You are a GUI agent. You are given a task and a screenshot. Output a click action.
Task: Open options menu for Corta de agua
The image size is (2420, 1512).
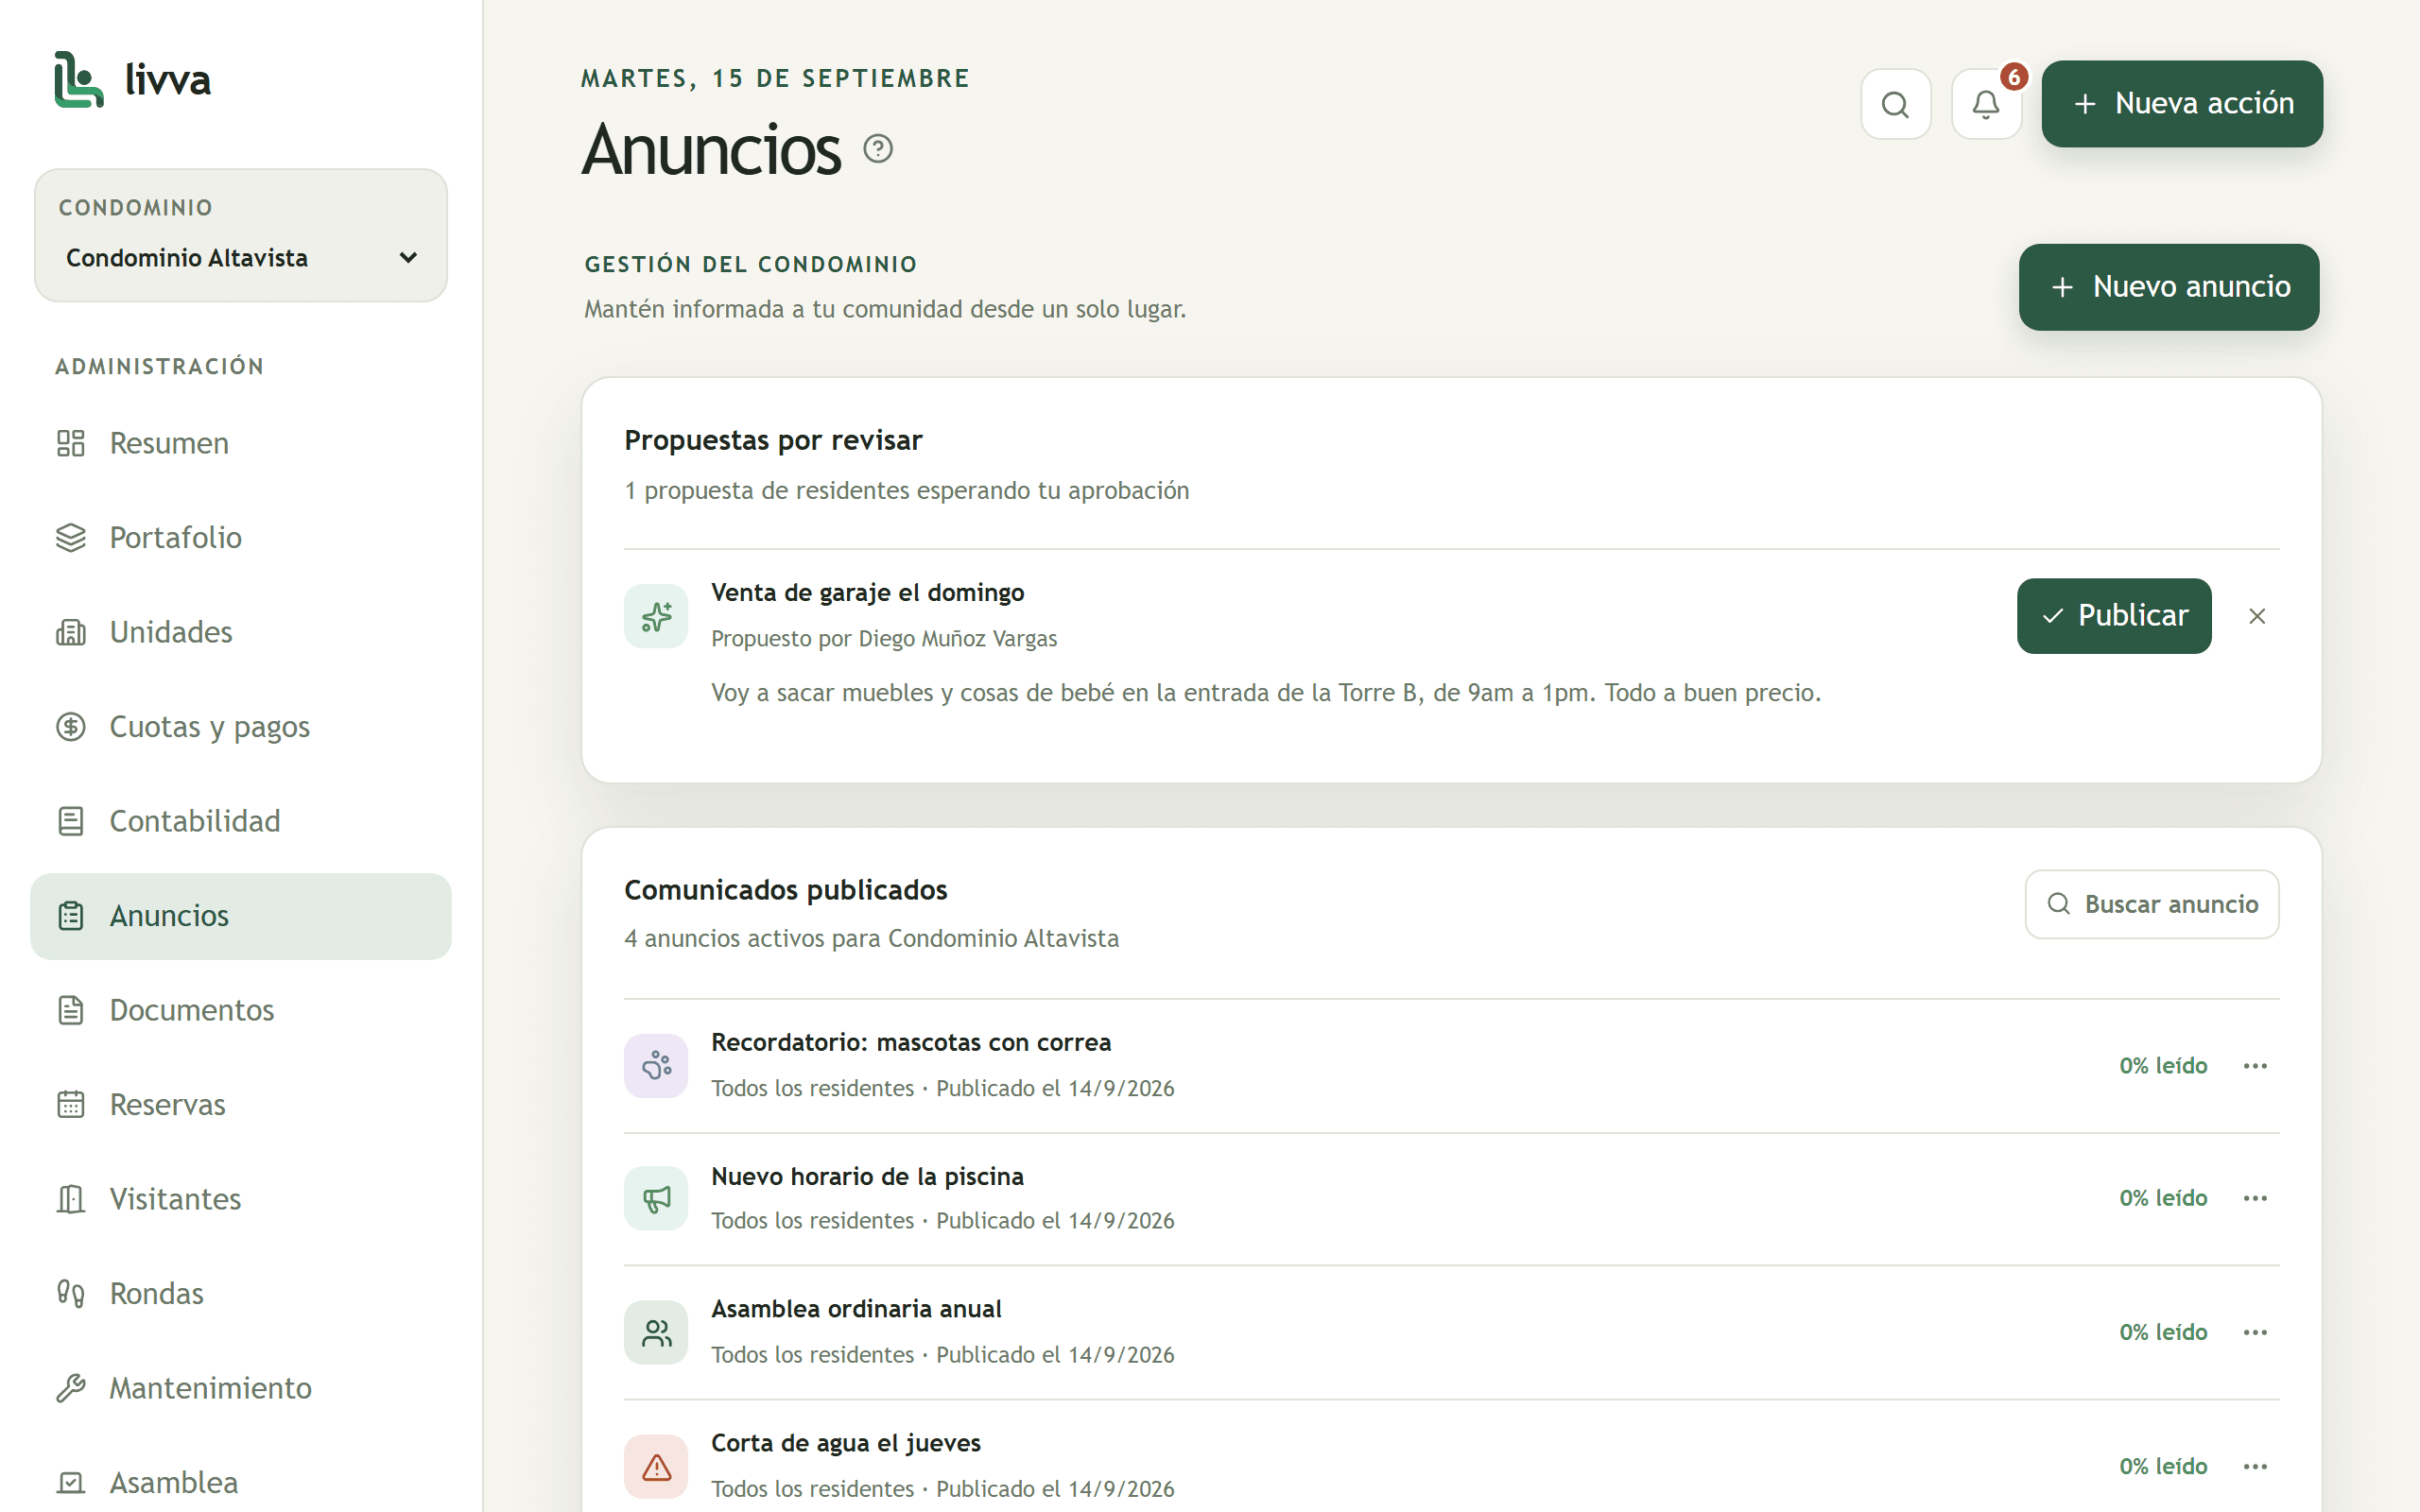click(2255, 1466)
